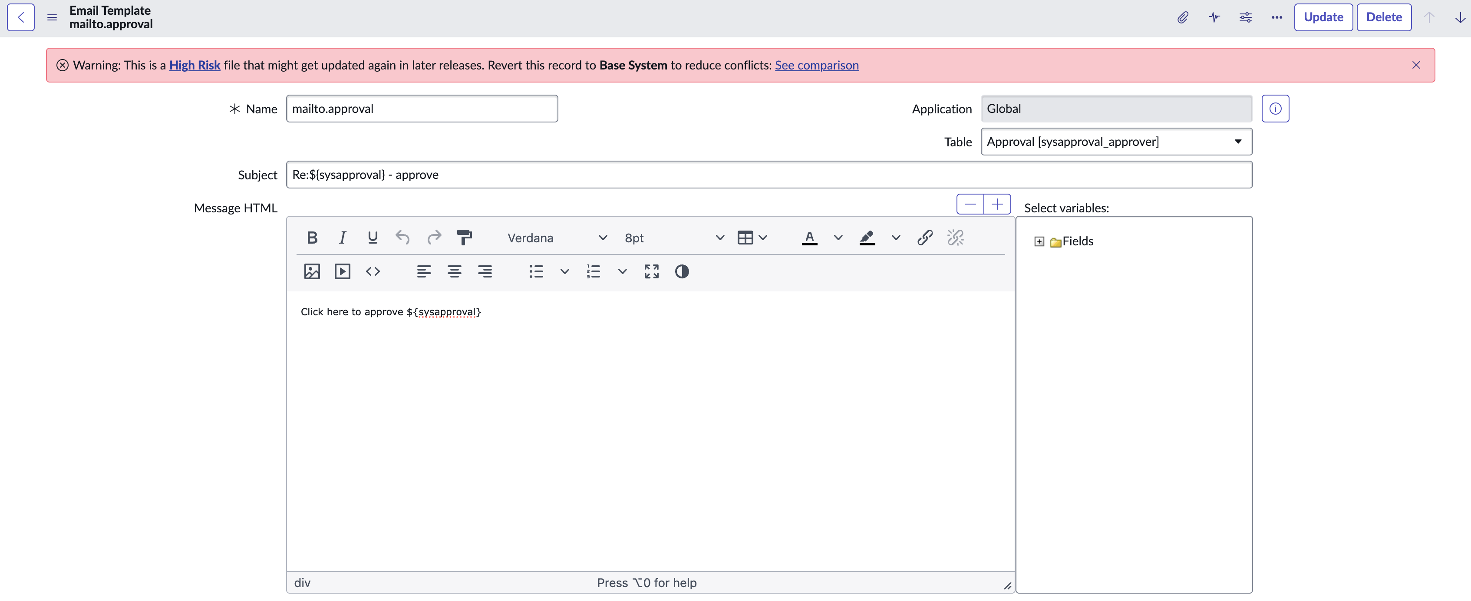Viewport: 1471px width, 601px height.
Task: Open the High Risk link
Action: (195, 65)
